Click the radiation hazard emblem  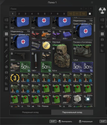(102, 11)
